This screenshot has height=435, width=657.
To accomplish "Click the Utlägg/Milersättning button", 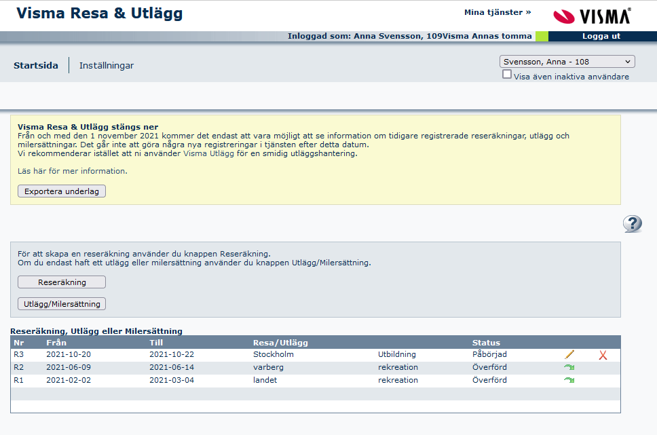I will (62, 304).
